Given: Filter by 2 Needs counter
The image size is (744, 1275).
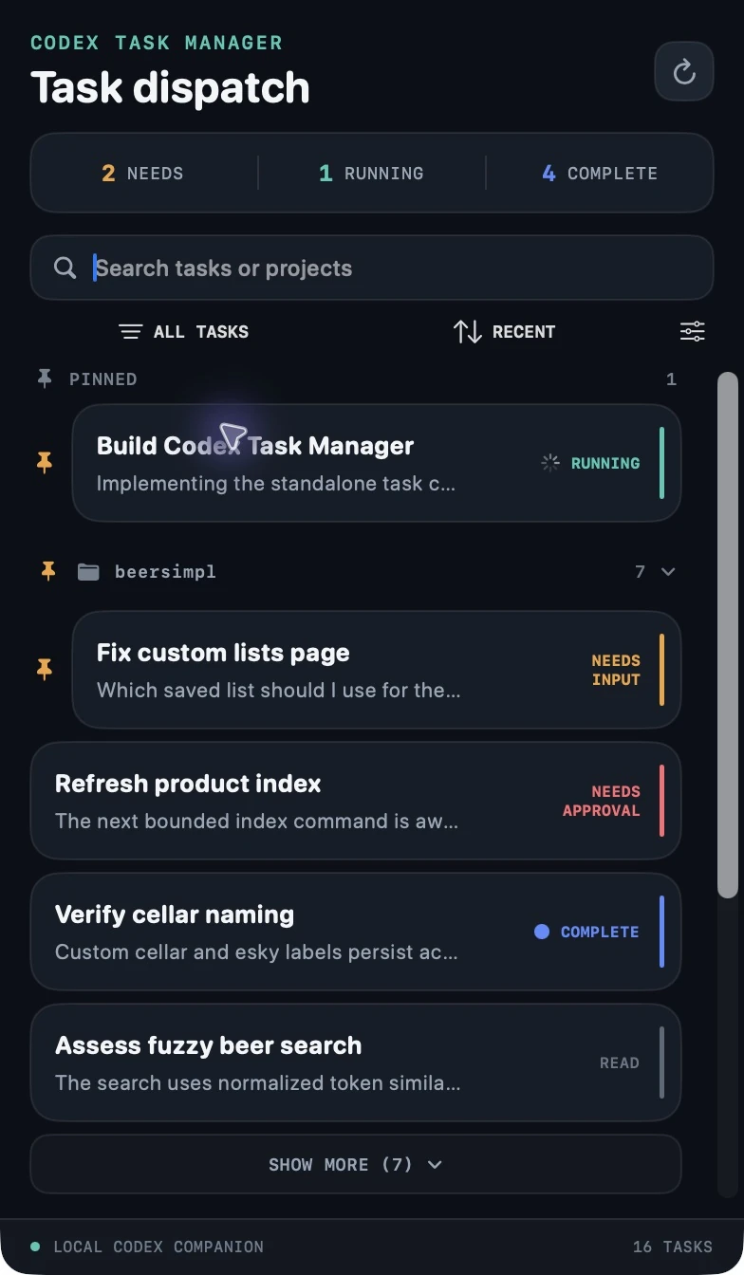Looking at the screenshot, I should 143,173.
